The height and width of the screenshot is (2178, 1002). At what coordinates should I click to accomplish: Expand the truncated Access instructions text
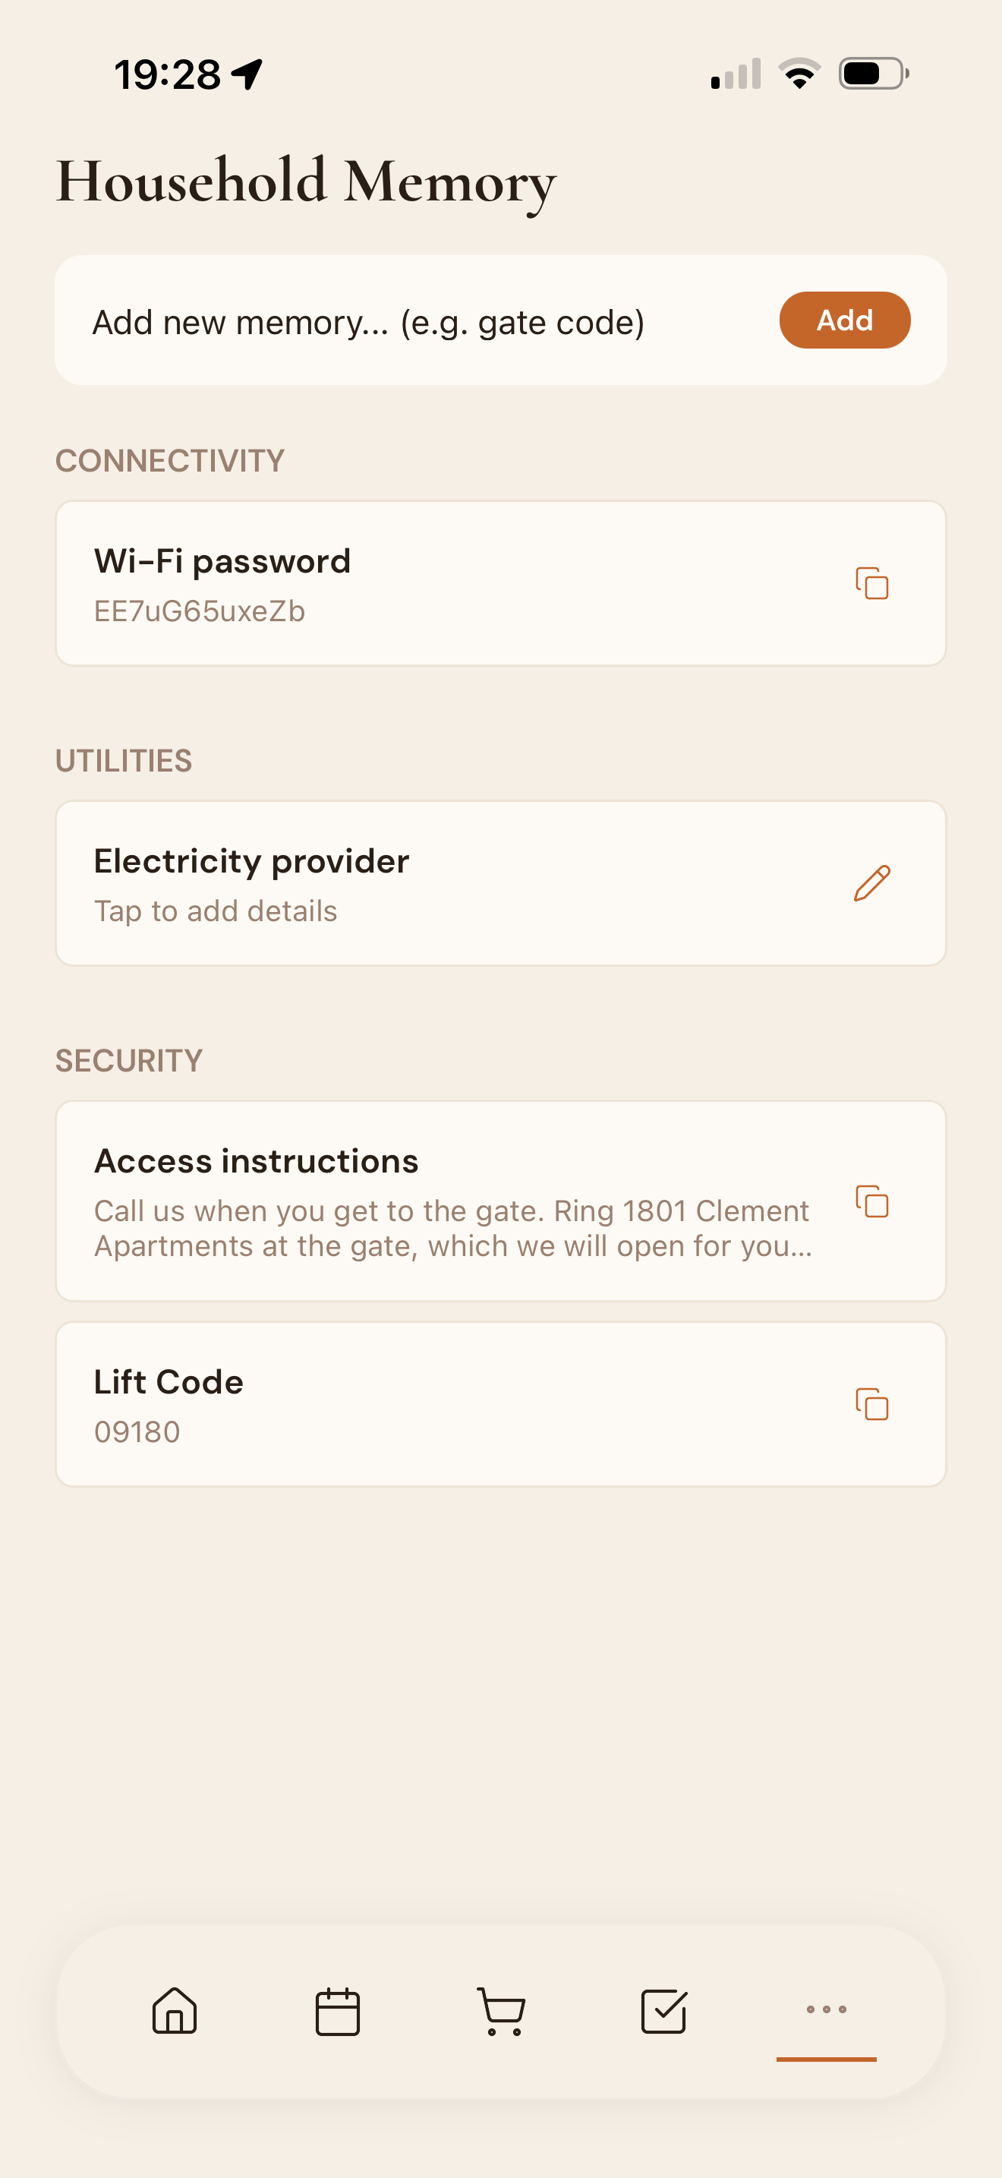coord(453,1229)
